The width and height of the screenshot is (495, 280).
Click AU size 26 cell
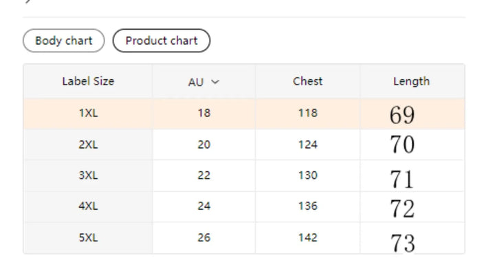pyautogui.click(x=203, y=238)
